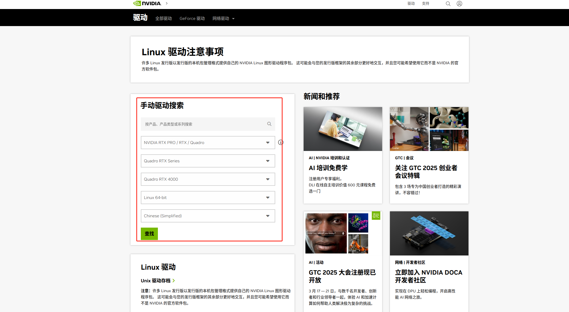The image size is (569, 312).
Task: Select the GeForce 驱动 nav tab
Action: tap(192, 19)
